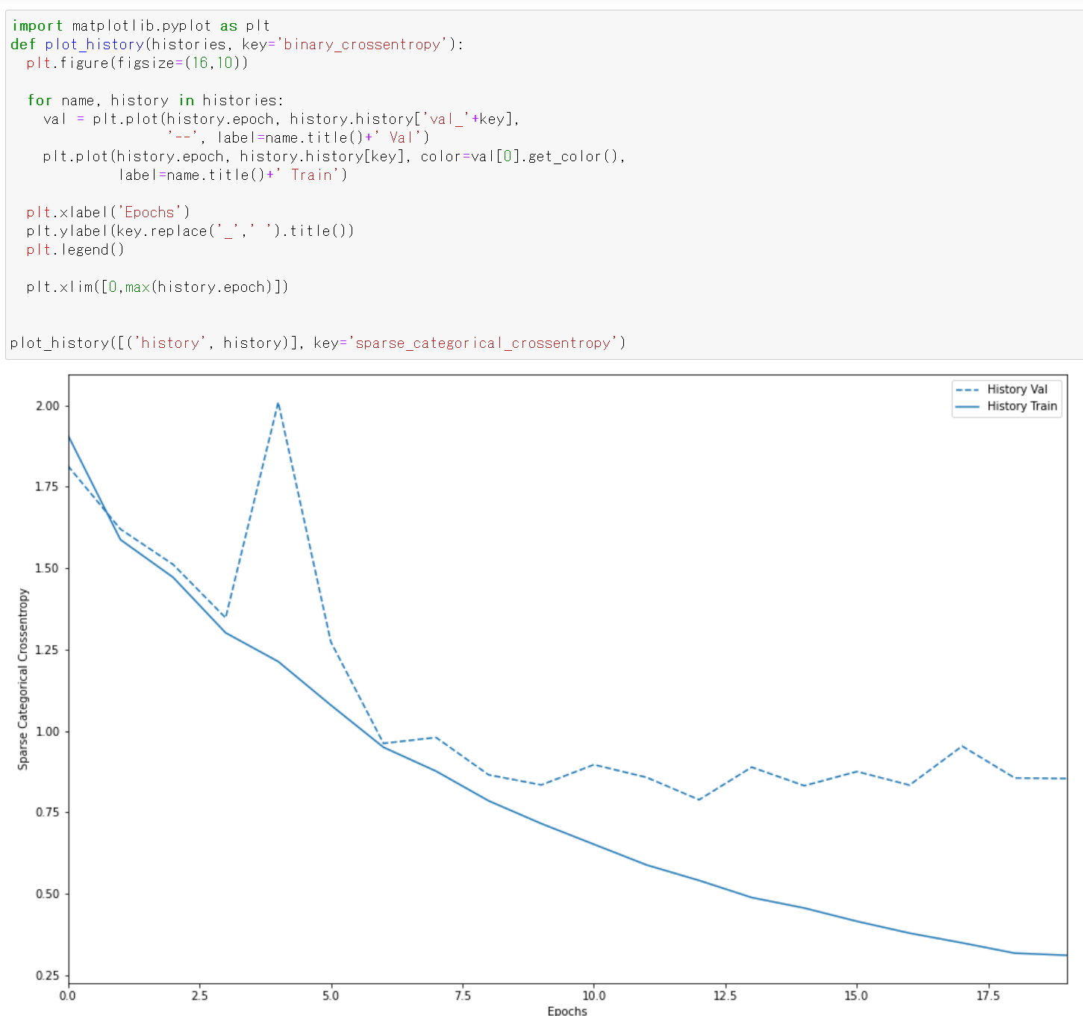The image size is (1083, 1016).
Task: Place cursor in the plt.xlim line
Action: click(157, 287)
